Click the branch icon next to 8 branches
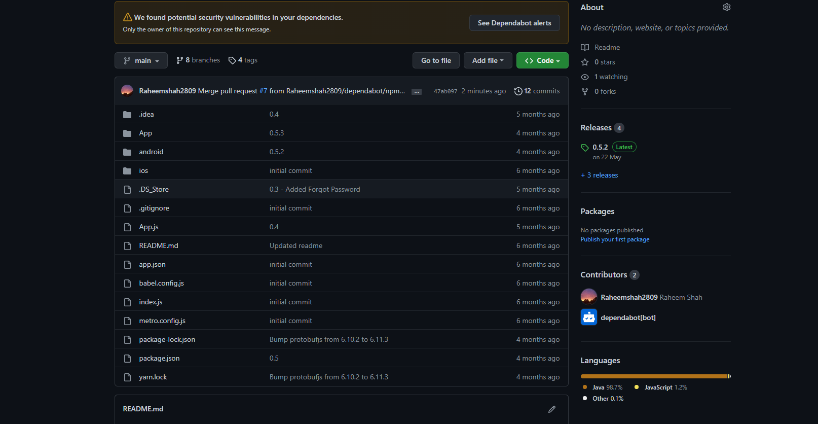This screenshot has width=818, height=424. [179, 60]
